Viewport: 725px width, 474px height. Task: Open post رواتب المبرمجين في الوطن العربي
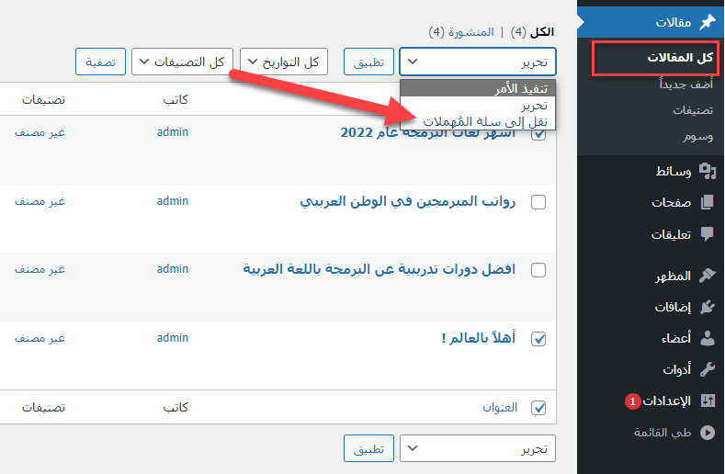tap(407, 201)
